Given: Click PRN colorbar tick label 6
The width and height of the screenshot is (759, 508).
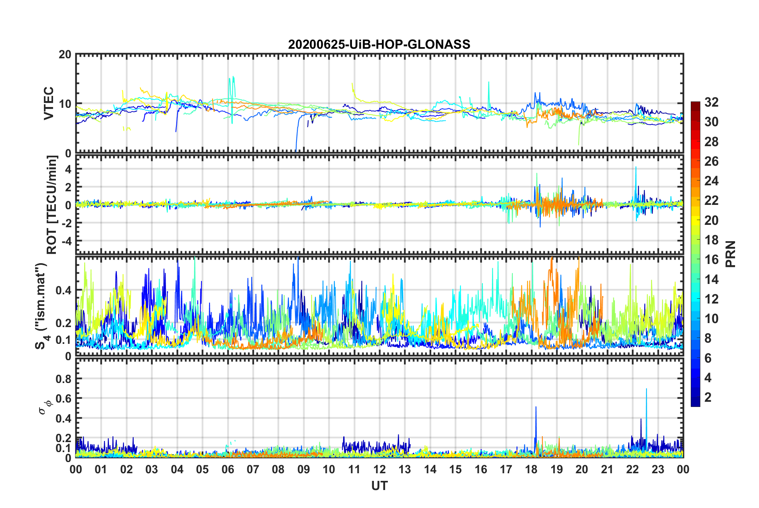Looking at the screenshot, I should pyautogui.click(x=708, y=358).
